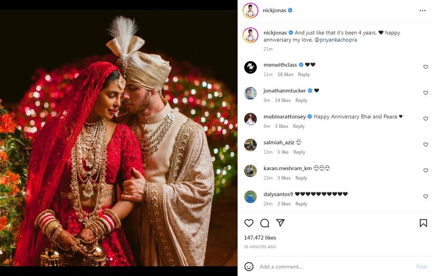432x276 pixels.
Task: Open the three-dot more options menu
Action: pyautogui.click(x=423, y=10)
